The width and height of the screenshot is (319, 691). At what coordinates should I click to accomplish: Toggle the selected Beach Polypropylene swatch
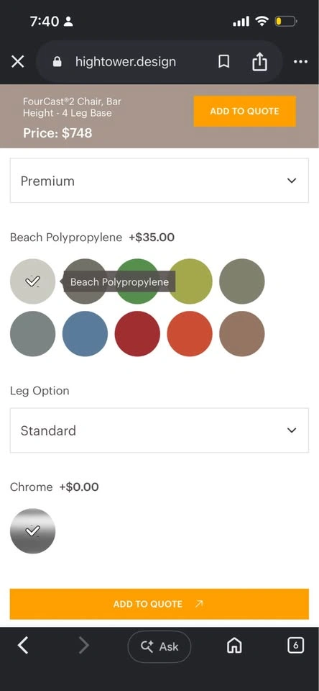coord(32,281)
